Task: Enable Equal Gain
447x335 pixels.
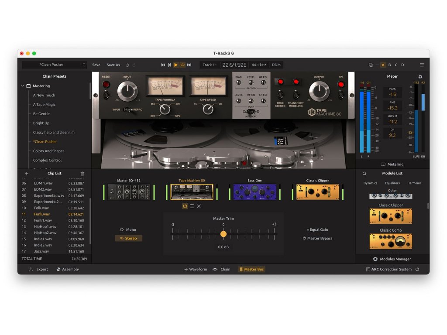Action: (317, 229)
